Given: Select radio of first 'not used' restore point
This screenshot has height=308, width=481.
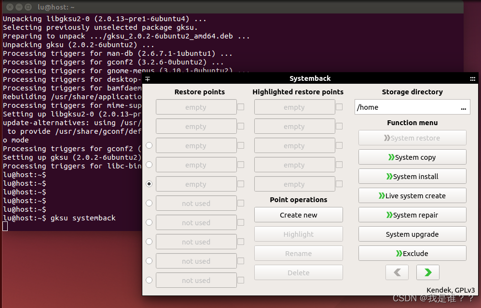Looking at the screenshot, I should pos(149,203).
